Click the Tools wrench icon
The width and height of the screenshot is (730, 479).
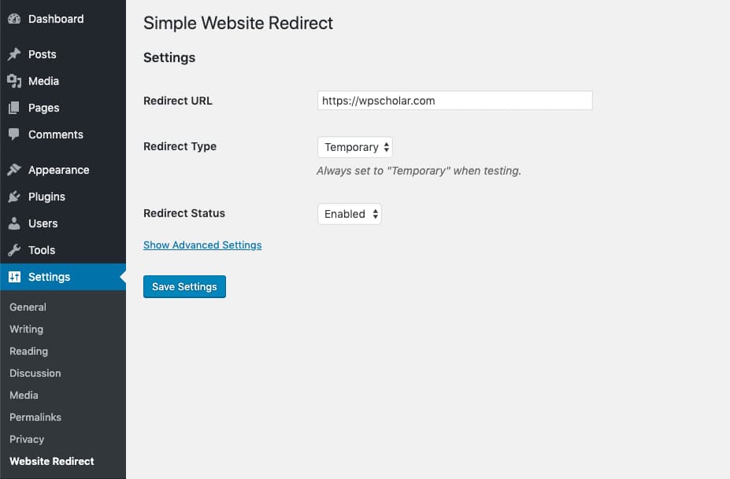[16, 250]
